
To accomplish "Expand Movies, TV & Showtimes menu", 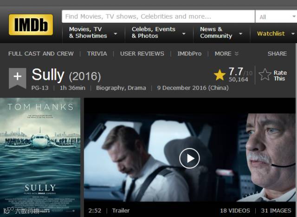I will pos(93,33).
